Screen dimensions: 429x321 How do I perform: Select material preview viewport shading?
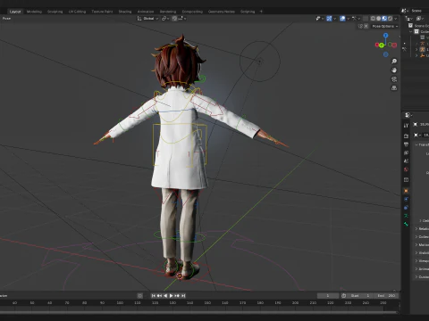click(x=384, y=19)
